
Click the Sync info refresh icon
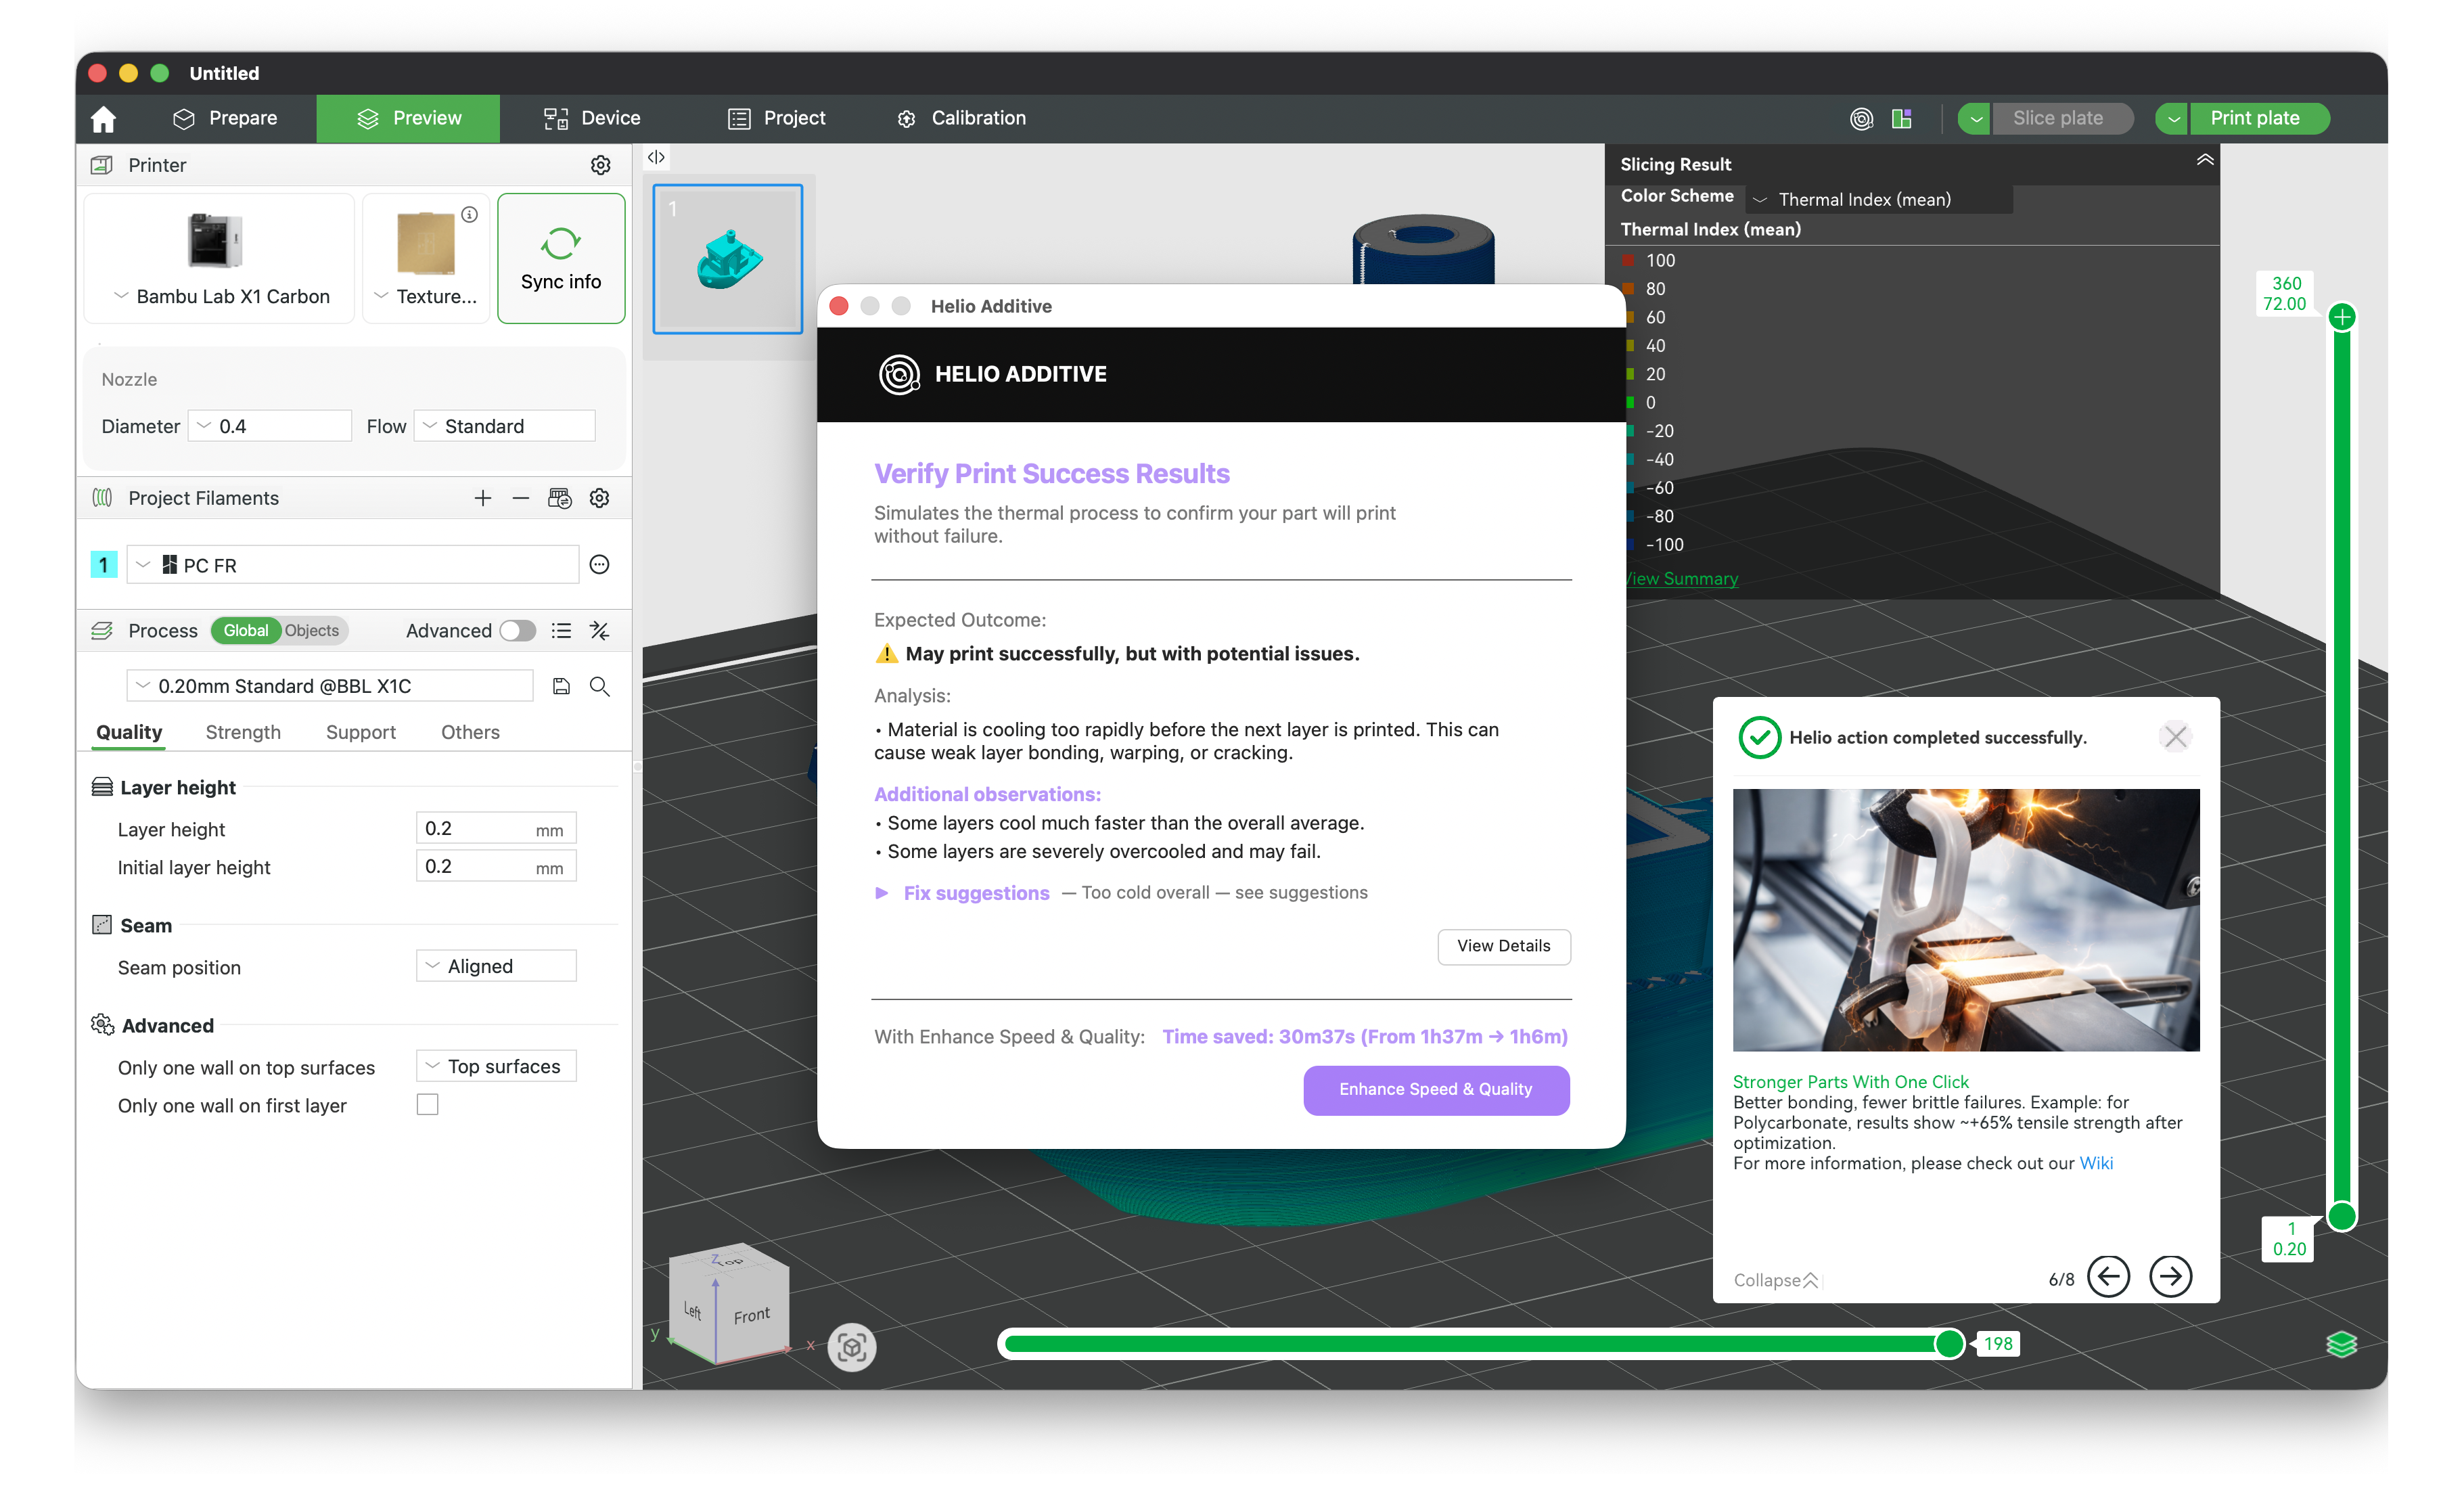point(560,244)
